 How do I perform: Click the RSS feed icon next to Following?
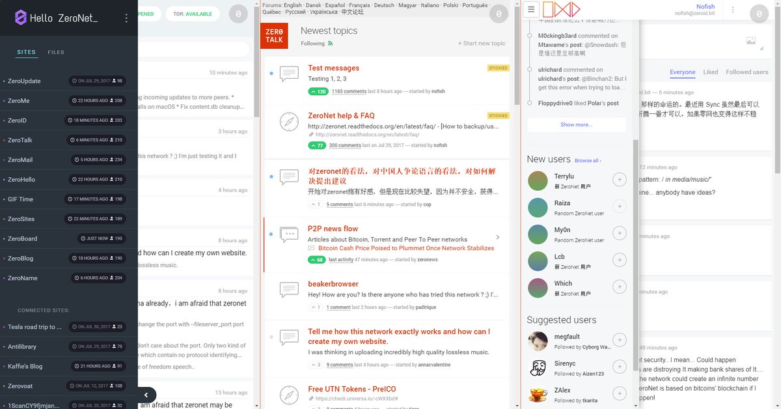(x=331, y=44)
